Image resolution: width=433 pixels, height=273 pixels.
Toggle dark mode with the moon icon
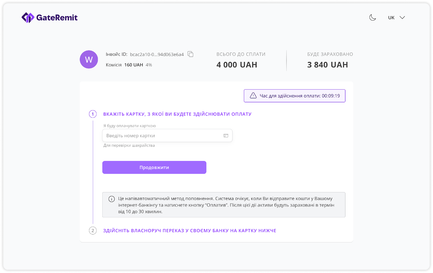(x=373, y=18)
